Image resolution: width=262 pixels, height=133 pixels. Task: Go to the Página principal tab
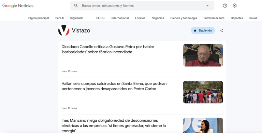point(38,18)
